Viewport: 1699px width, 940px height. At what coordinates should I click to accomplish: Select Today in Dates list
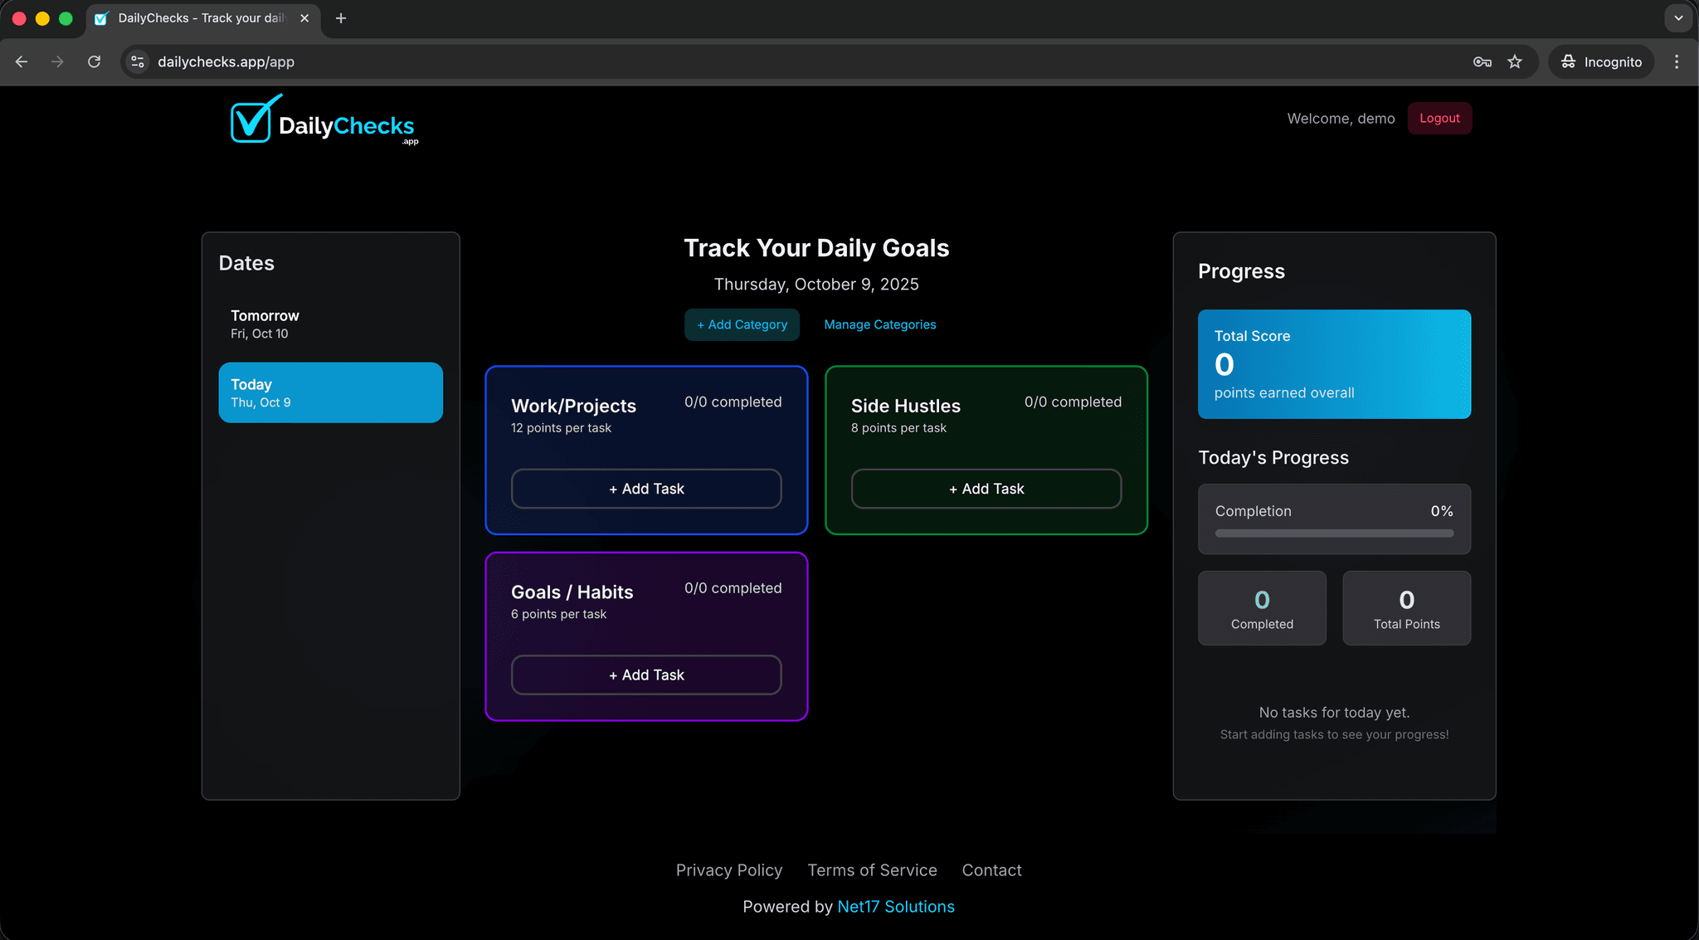(330, 392)
